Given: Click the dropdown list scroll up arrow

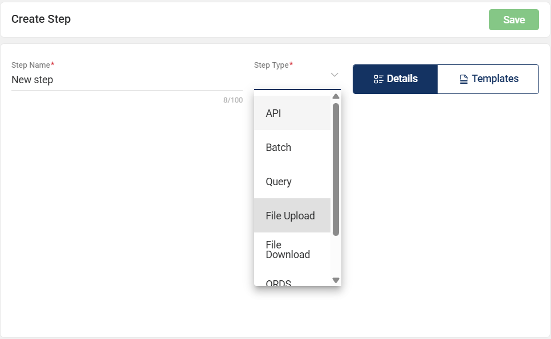Looking at the screenshot, I should pyautogui.click(x=336, y=96).
